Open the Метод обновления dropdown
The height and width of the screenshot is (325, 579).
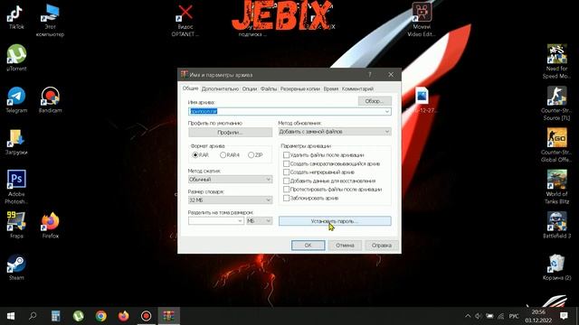click(335, 132)
